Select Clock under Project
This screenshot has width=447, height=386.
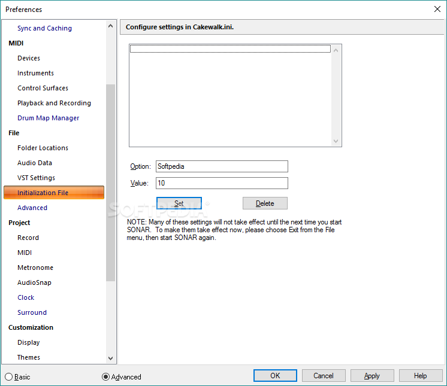click(26, 297)
